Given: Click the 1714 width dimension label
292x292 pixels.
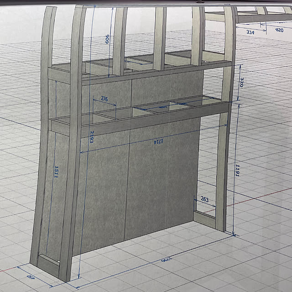Looking at the screenshot, I should (x=158, y=141).
